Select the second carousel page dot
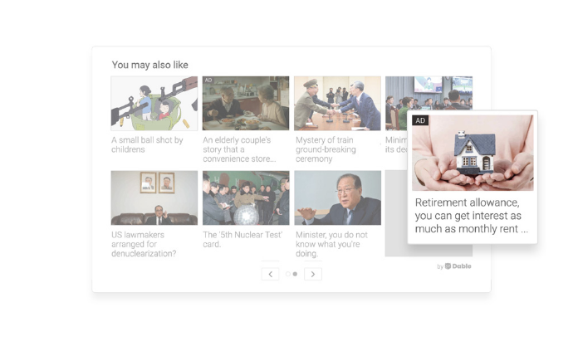Viewport: 578px width, 356px height. click(x=295, y=274)
